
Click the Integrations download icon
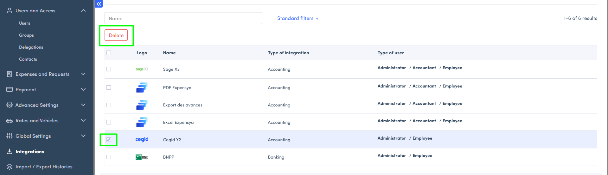(x=10, y=151)
